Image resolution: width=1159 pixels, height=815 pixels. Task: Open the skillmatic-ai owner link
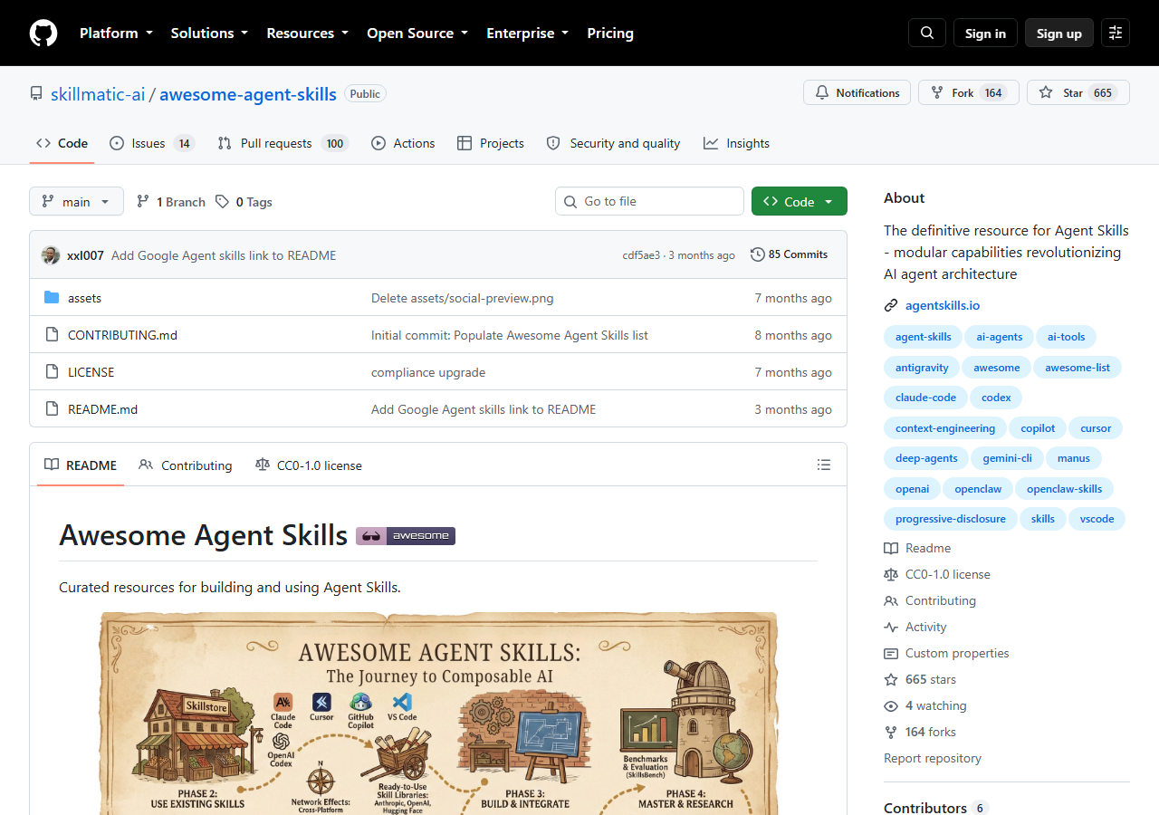[98, 94]
